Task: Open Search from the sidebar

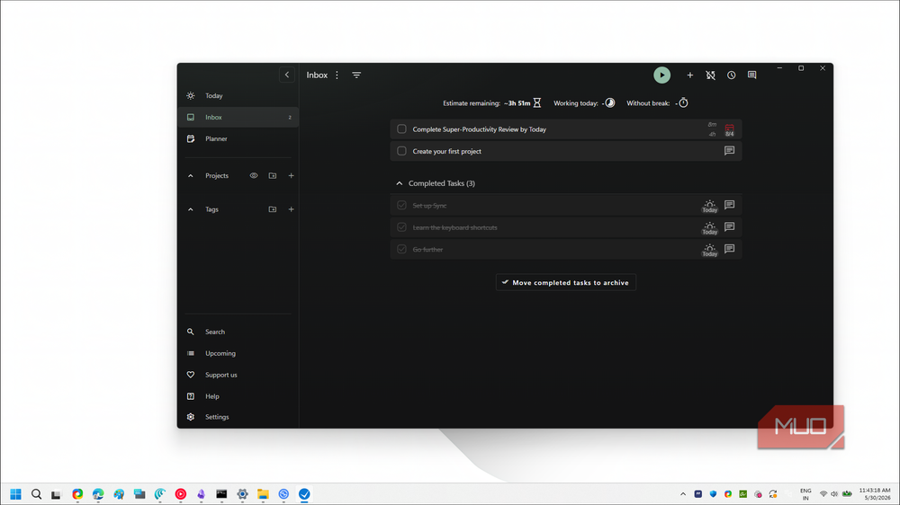Action: [x=238, y=332]
